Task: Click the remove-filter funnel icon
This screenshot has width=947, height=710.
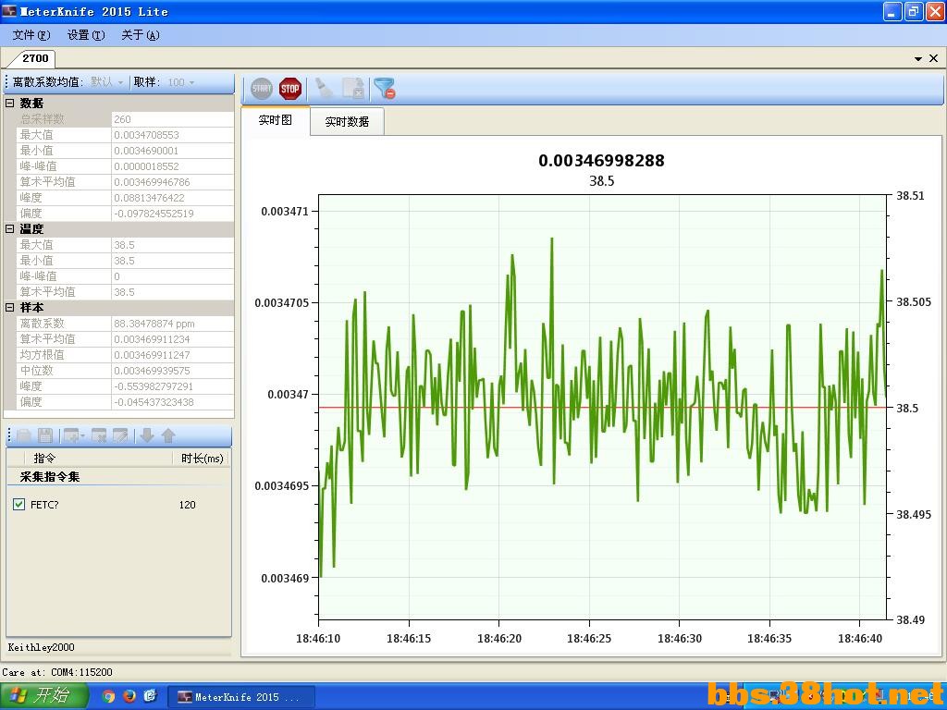Action: 385,89
